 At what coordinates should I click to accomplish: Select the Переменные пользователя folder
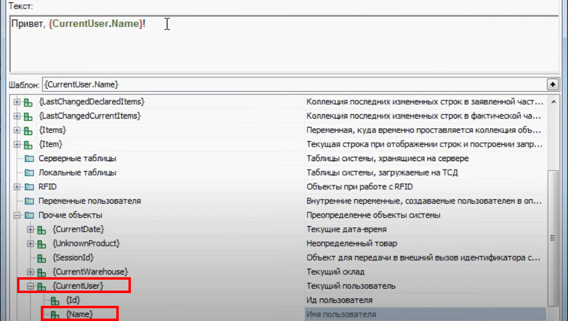(x=89, y=201)
